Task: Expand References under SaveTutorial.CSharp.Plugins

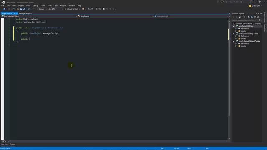Action: click(x=236, y=43)
